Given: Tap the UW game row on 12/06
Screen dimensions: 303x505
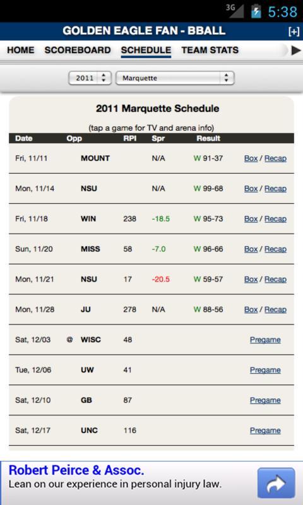Looking at the screenshot, I should 151,370.
